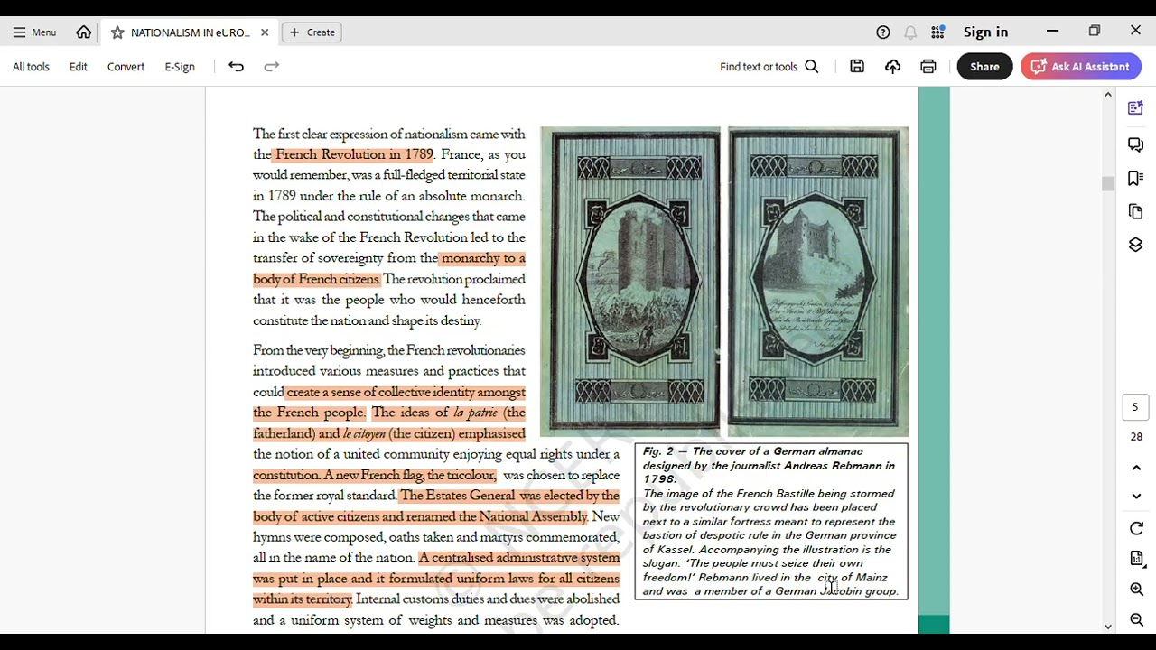Click the vertical scrollbar thumb
This screenshot has height=650, width=1156.
pyautogui.click(x=1108, y=183)
